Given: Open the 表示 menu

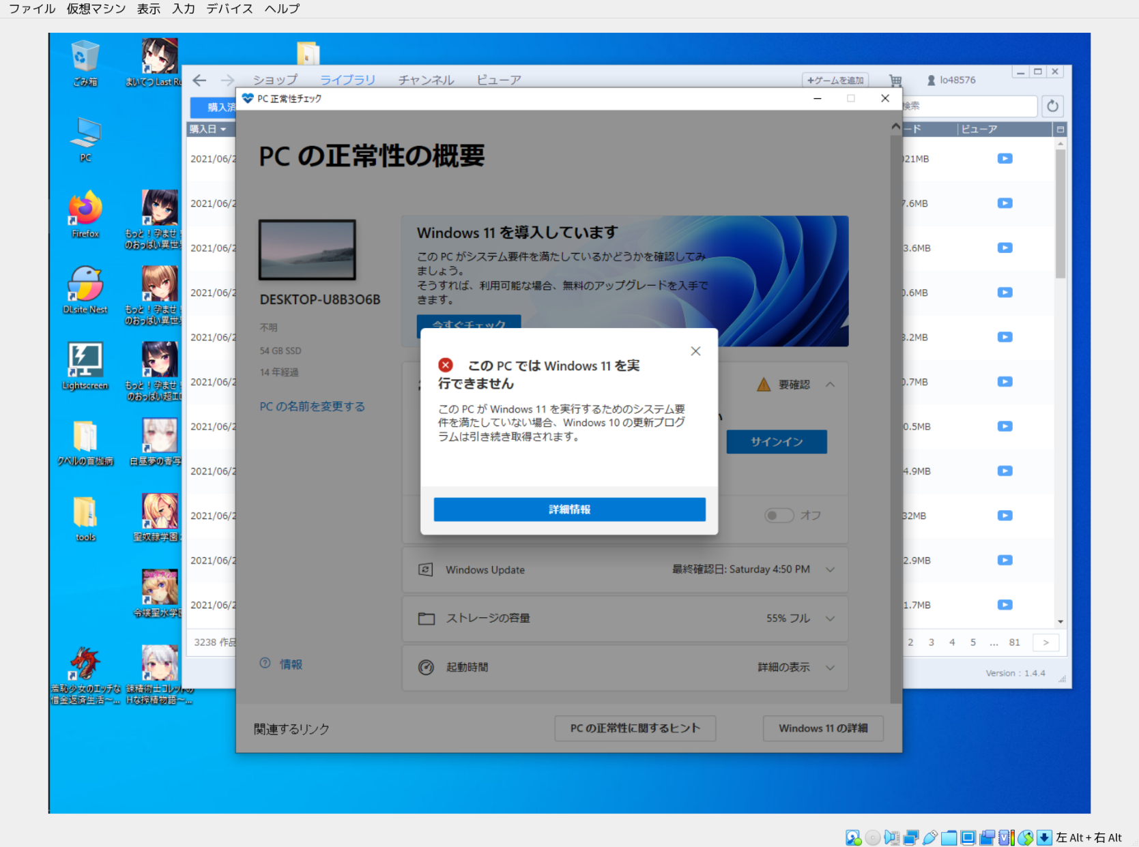Looking at the screenshot, I should pyautogui.click(x=149, y=9).
